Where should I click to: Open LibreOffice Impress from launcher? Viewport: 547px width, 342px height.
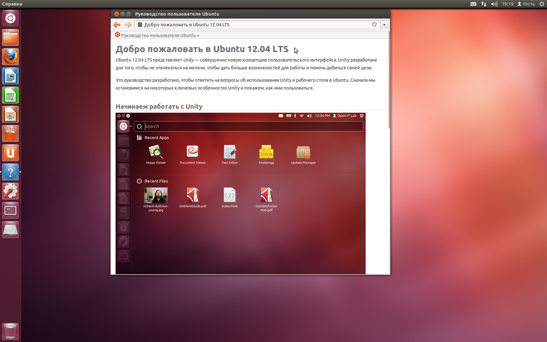tap(10, 115)
